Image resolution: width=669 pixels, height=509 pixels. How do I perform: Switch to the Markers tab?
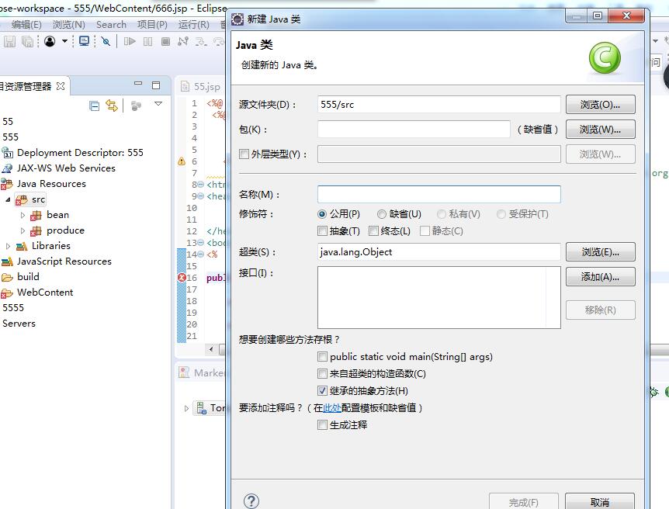coord(209,373)
